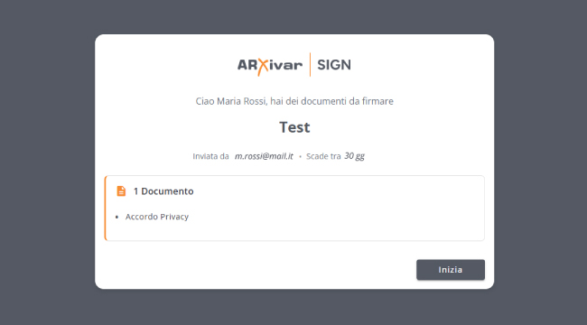This screenshot has width=587, height=325.
Task: Click the 'Inviata da' label
Action: pos(210,156)
